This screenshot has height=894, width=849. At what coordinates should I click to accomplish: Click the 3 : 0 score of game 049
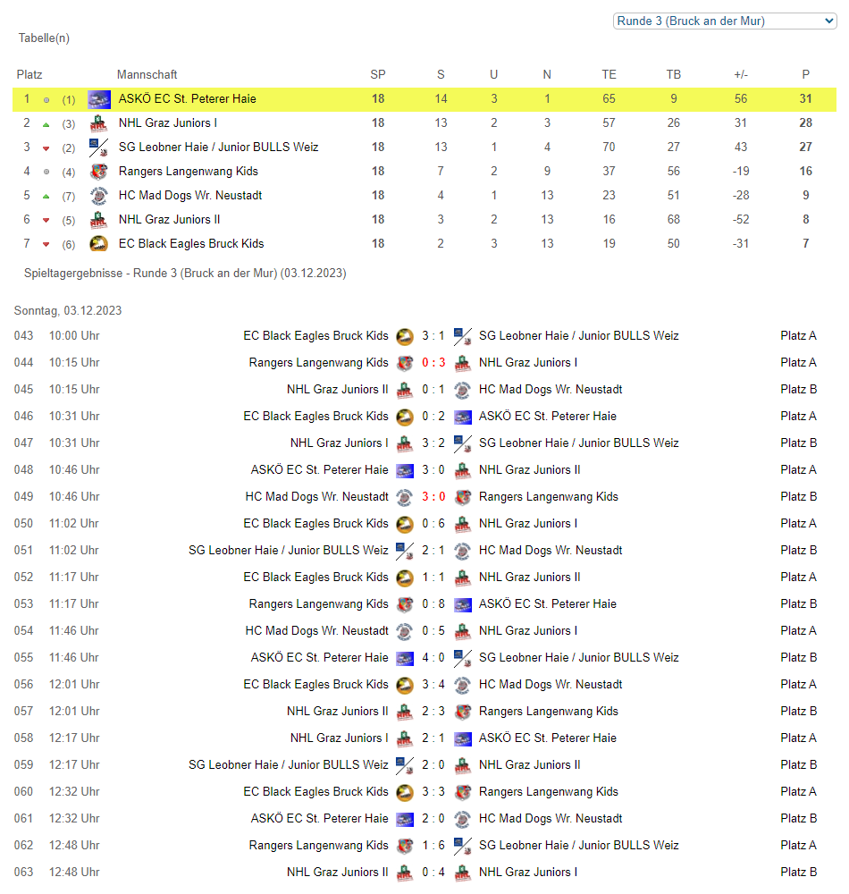tap(433, 497)
